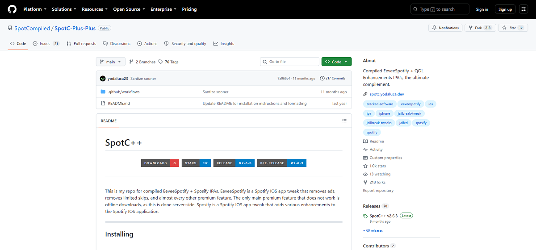Open 'Update README for installation instructions' commit message
Viewport: 536px width, 250px height.
pyautogui.click(x=255, y=104)
